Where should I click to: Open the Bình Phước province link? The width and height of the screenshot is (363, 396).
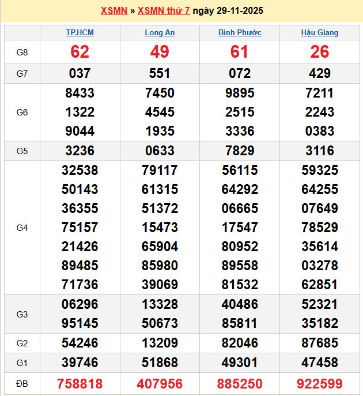(240, 33)
